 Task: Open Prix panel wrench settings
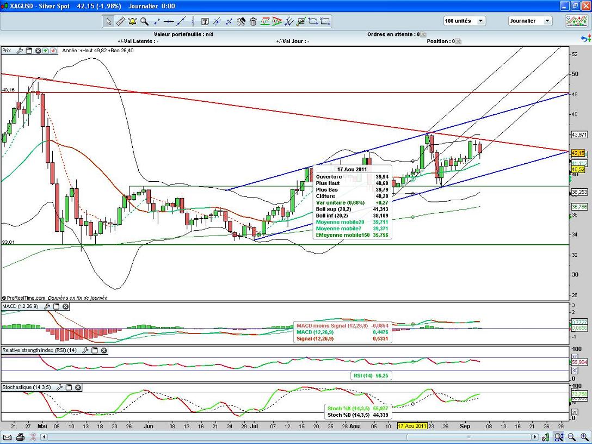[20, 51]
